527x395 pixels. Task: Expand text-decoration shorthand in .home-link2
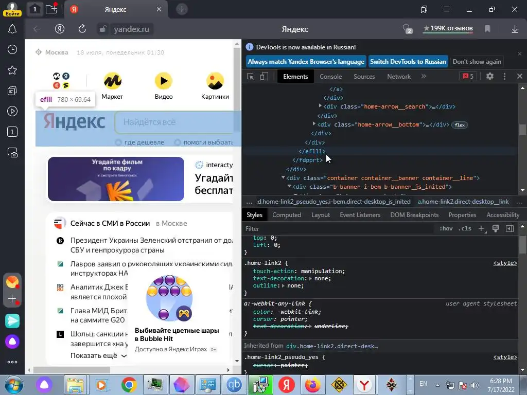point(310,278)
